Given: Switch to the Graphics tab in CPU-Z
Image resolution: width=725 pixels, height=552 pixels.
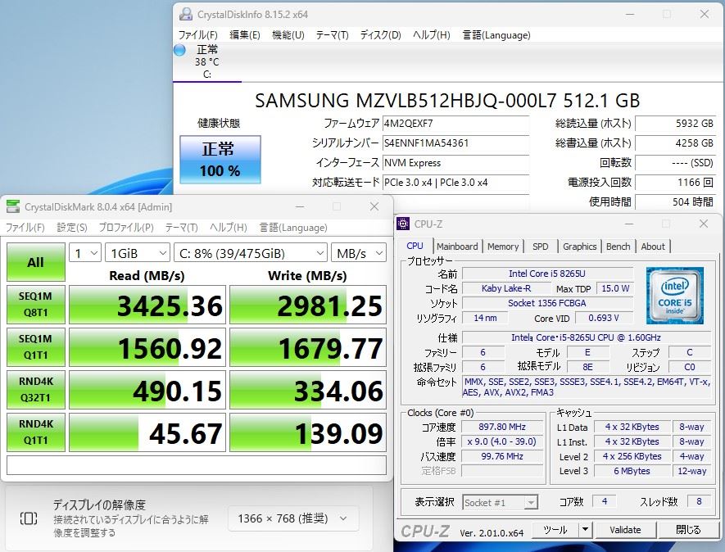Looking at the screenshot, I should pos(579,247).
